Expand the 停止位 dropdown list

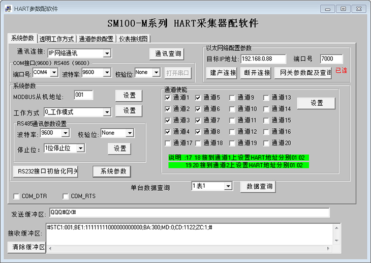click(80, 148)
